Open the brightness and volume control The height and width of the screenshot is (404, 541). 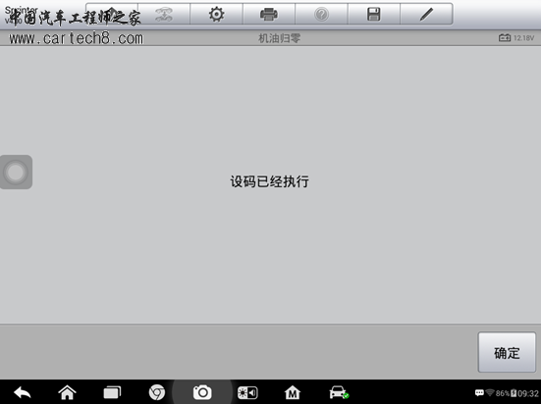tap(247, 392)
